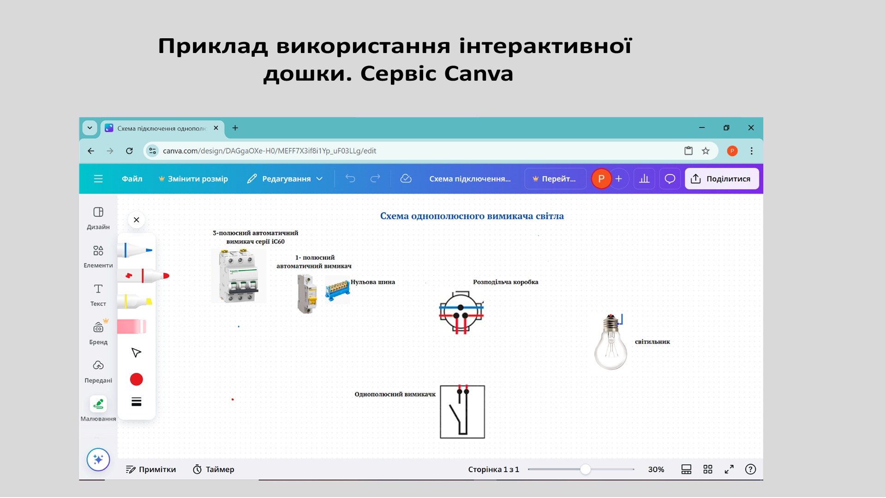
Task: Open the Text panel in sidebar
Action: (98, 295)
